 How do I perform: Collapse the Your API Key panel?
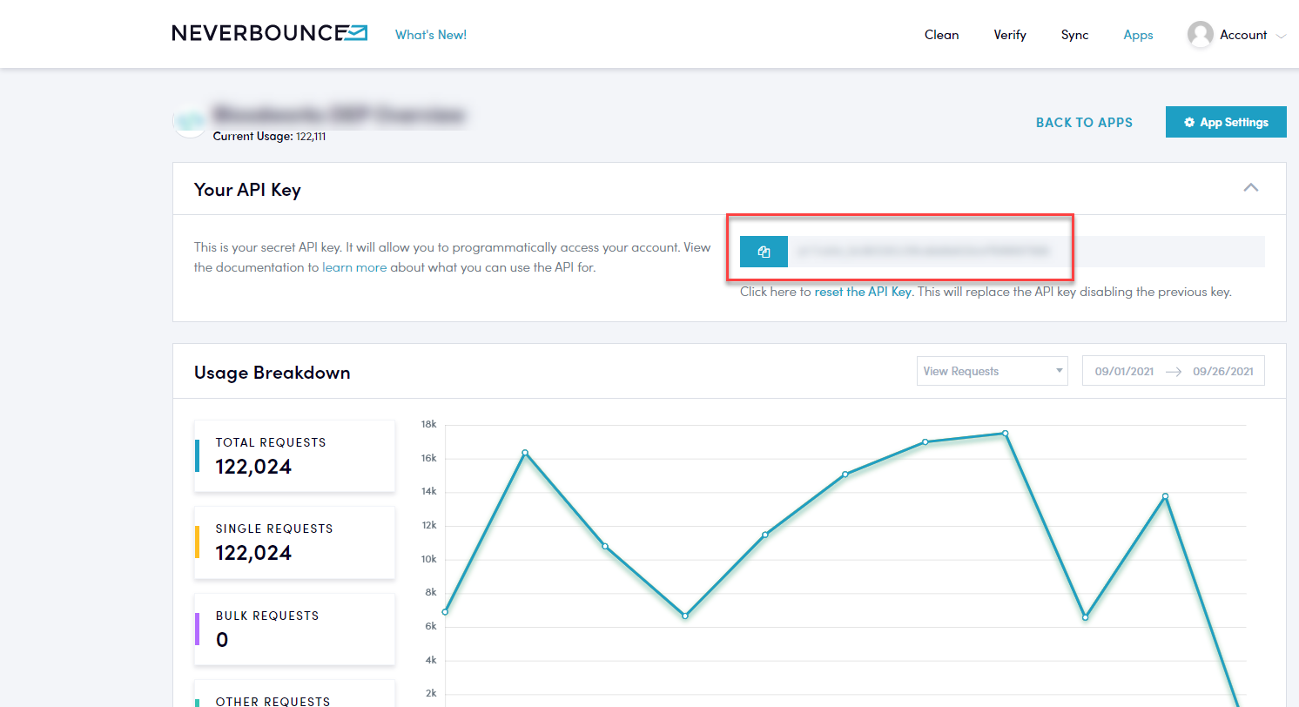coord(1251,188)
